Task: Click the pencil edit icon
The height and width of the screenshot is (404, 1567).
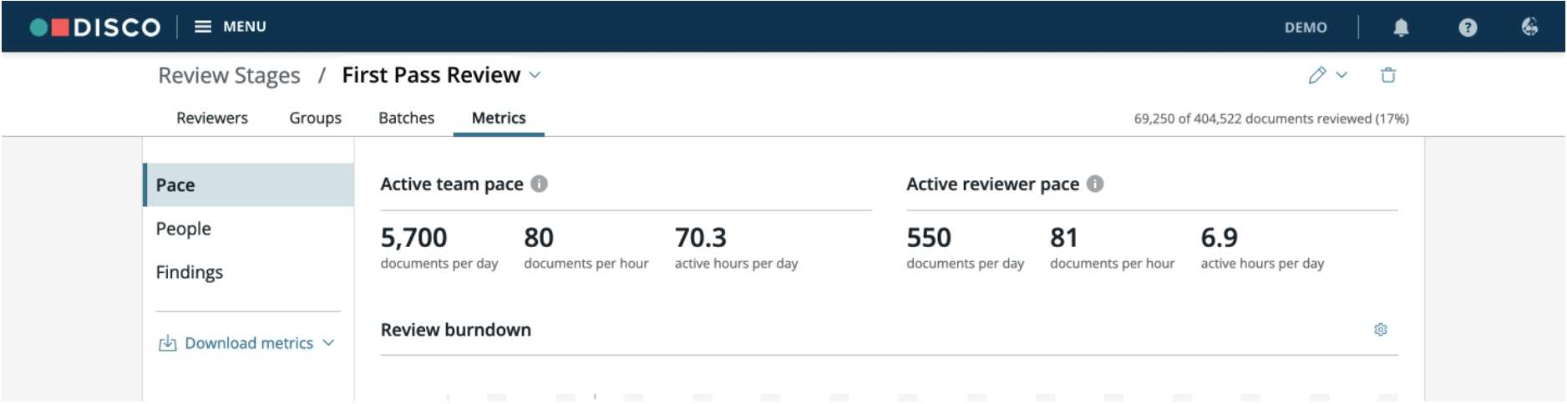Action: 1317,75
